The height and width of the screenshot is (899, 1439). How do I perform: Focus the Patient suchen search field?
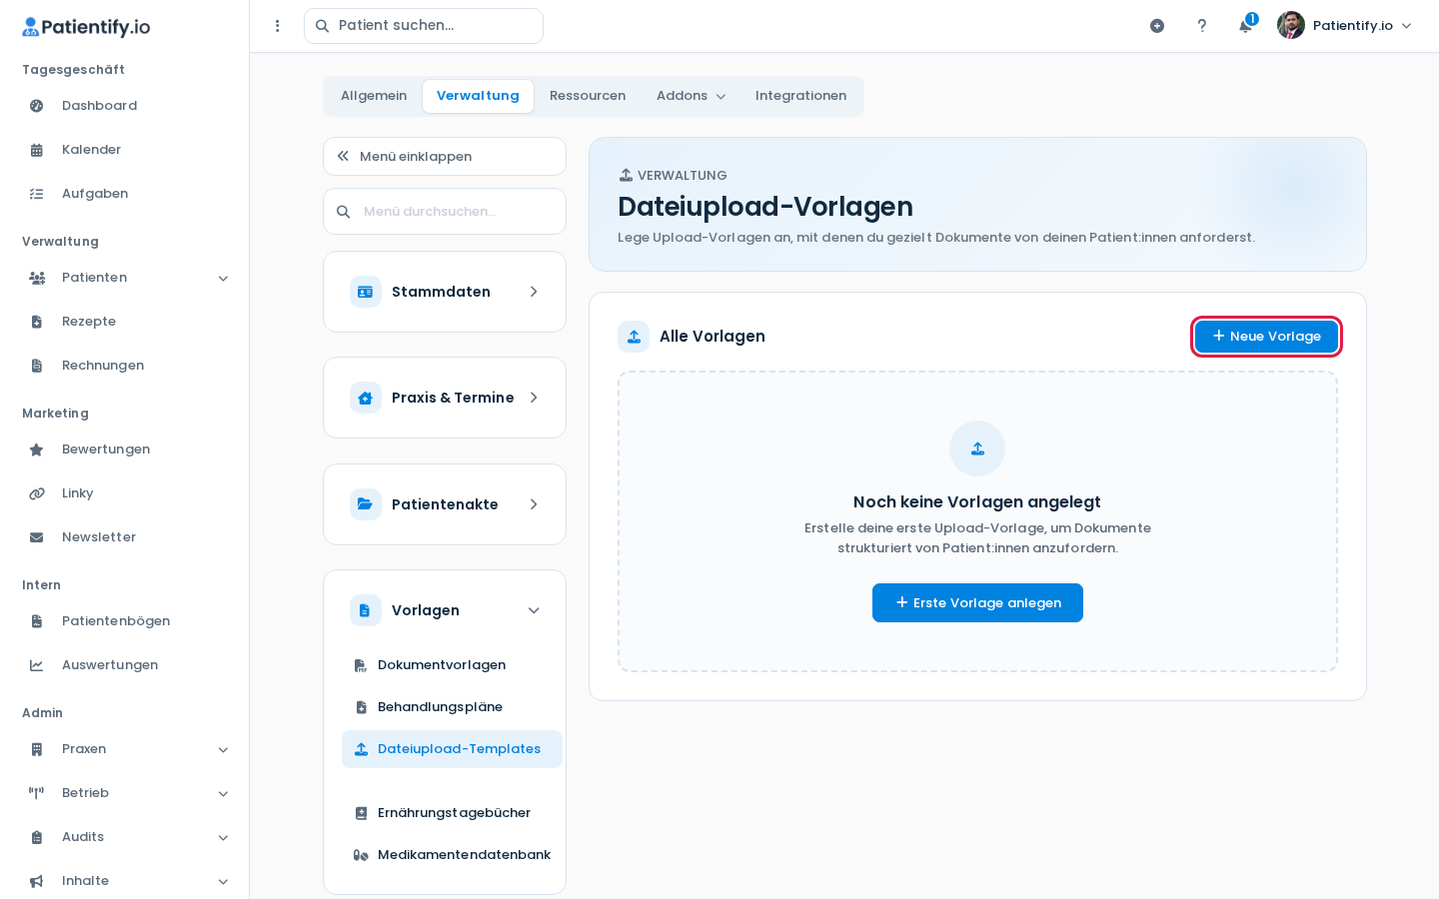[424, 26]
